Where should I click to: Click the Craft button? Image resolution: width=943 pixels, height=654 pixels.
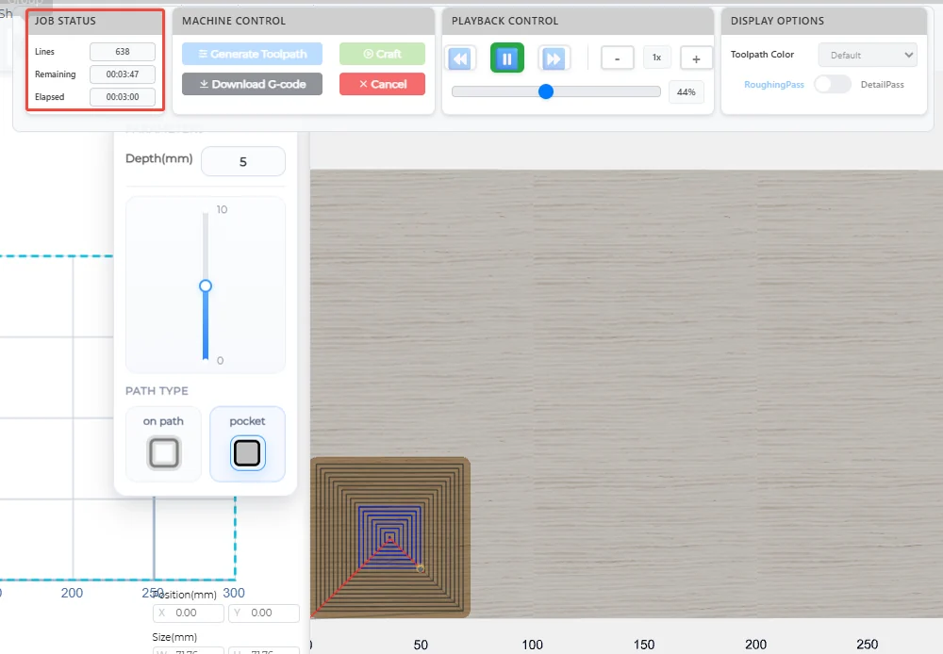click(x=382, y=54)
